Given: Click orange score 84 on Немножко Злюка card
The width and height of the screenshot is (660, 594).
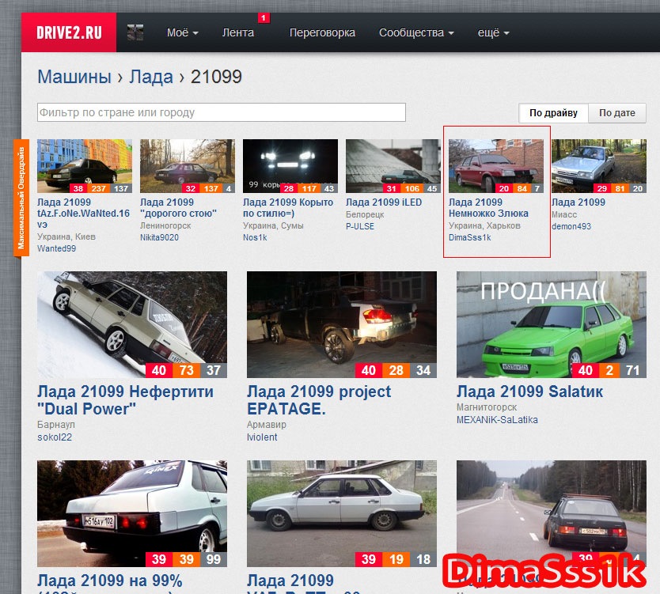Looking at the screenshot, I should [522, 188].
